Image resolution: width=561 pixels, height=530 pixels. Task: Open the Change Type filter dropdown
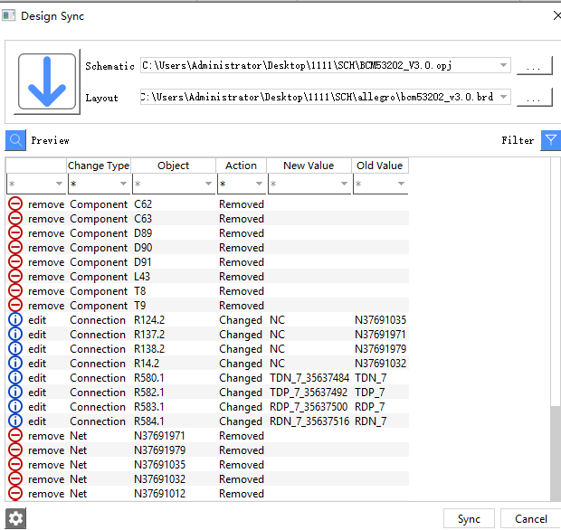pos(123,184)
